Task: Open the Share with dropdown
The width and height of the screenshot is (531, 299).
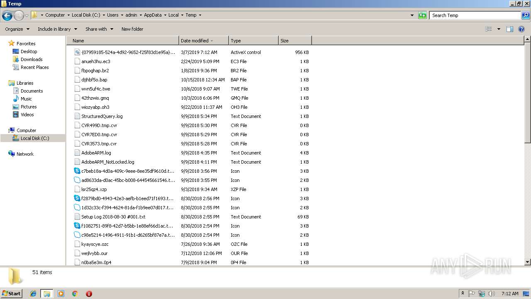Action: tap(99, 29)
